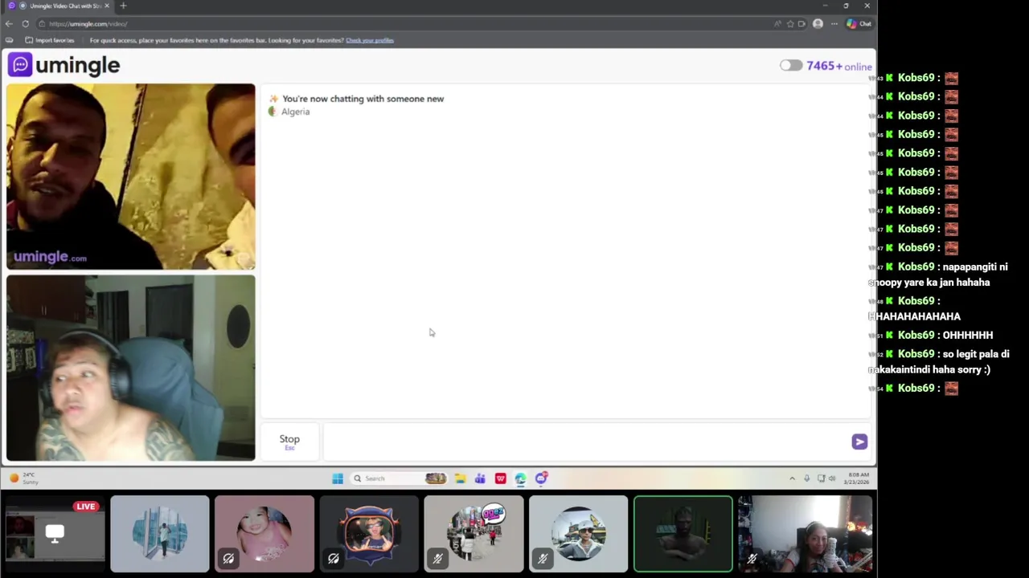Click the 'You're now chatting with someone new' text
This screenshot has height=578, width=1029.
pos(363,99)
